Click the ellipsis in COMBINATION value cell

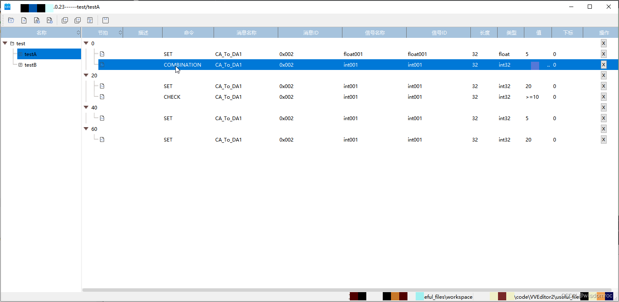(x=549, y=65)
